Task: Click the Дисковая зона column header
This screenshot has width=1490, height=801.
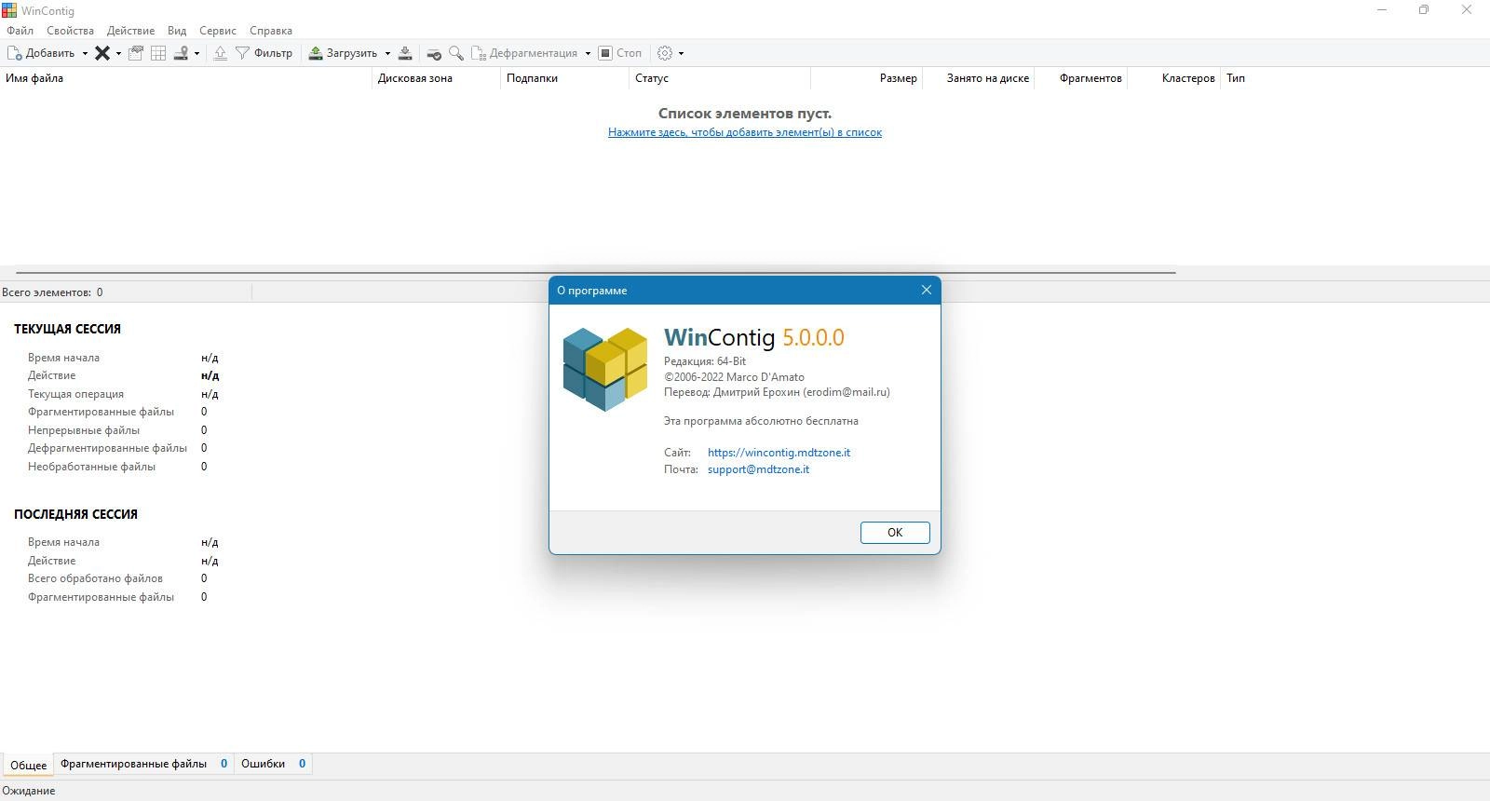Action: pos(436,78)
